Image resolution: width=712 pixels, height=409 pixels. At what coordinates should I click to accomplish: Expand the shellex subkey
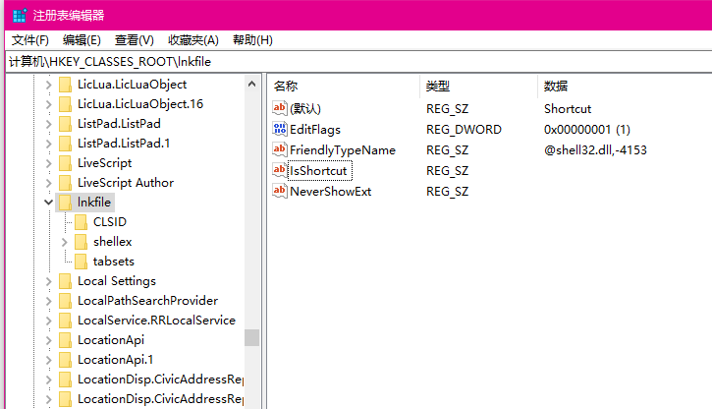tap(65, 242)
